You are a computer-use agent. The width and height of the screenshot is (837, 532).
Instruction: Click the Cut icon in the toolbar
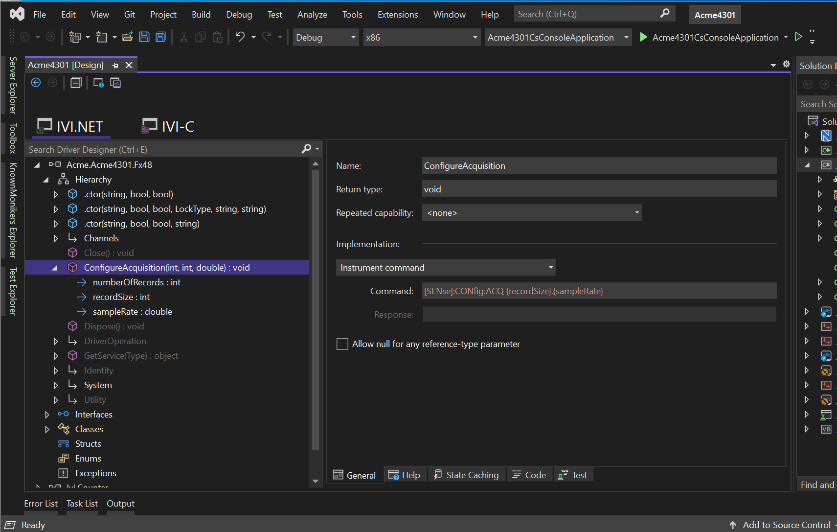click(x=183, y=37)
